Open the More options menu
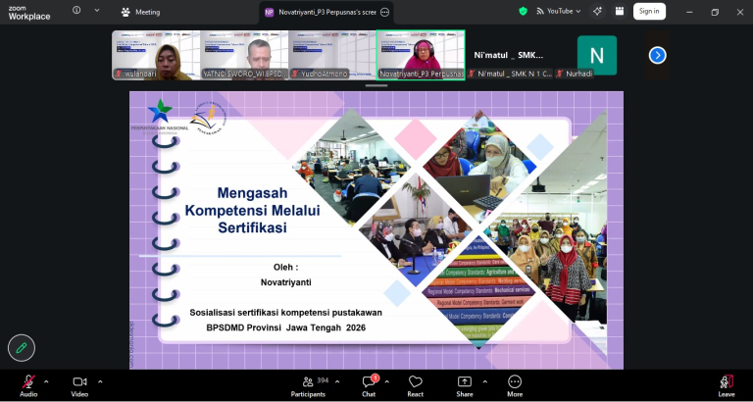 coord(515,385)
